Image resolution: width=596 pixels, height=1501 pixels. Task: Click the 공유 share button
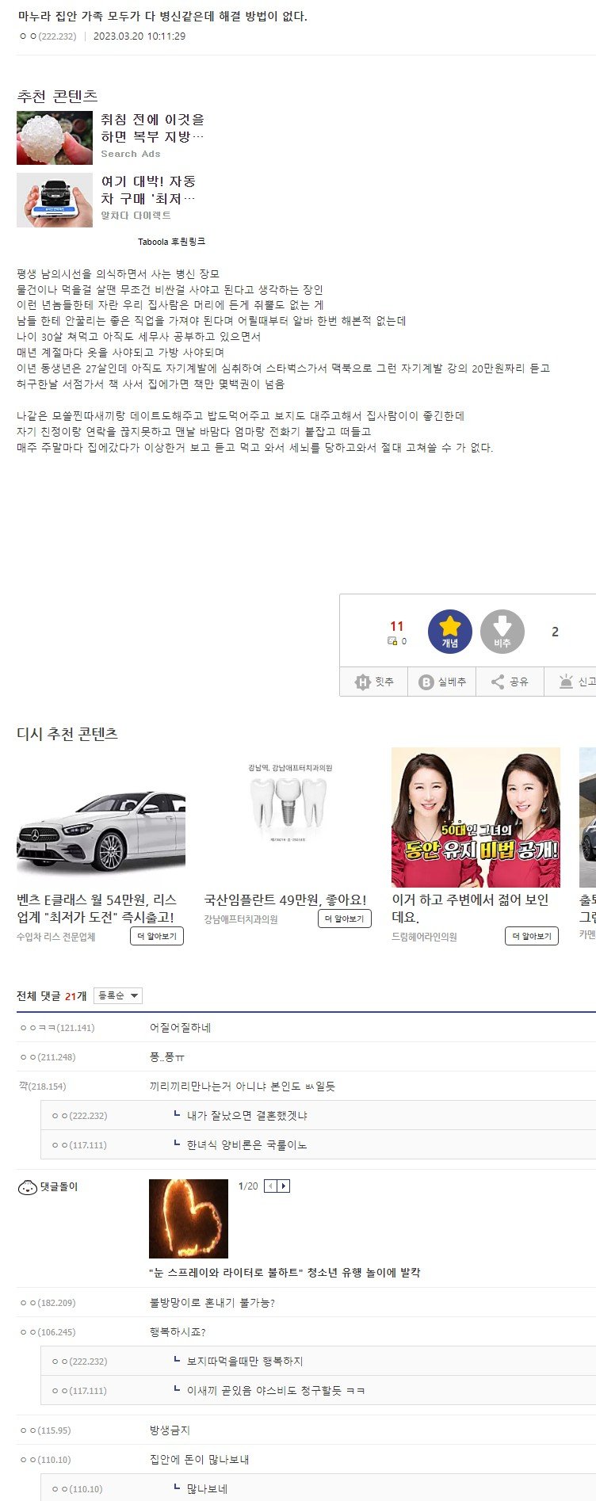[x=510, y=682]
